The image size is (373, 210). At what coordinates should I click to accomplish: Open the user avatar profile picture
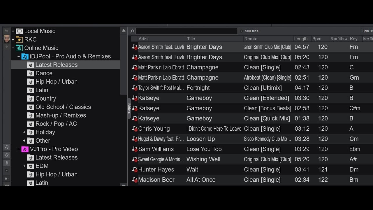click(6, 39)
